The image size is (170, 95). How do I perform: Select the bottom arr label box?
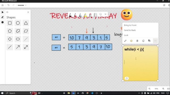pos(56,47)
